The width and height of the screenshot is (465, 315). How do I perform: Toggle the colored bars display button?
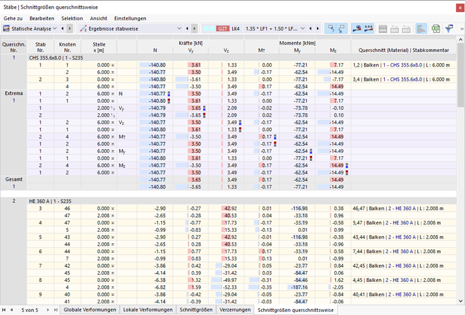pyautogui.click(x=421, y=29)
